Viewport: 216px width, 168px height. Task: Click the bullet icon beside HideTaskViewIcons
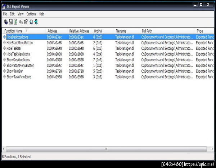tap(4, 54)
